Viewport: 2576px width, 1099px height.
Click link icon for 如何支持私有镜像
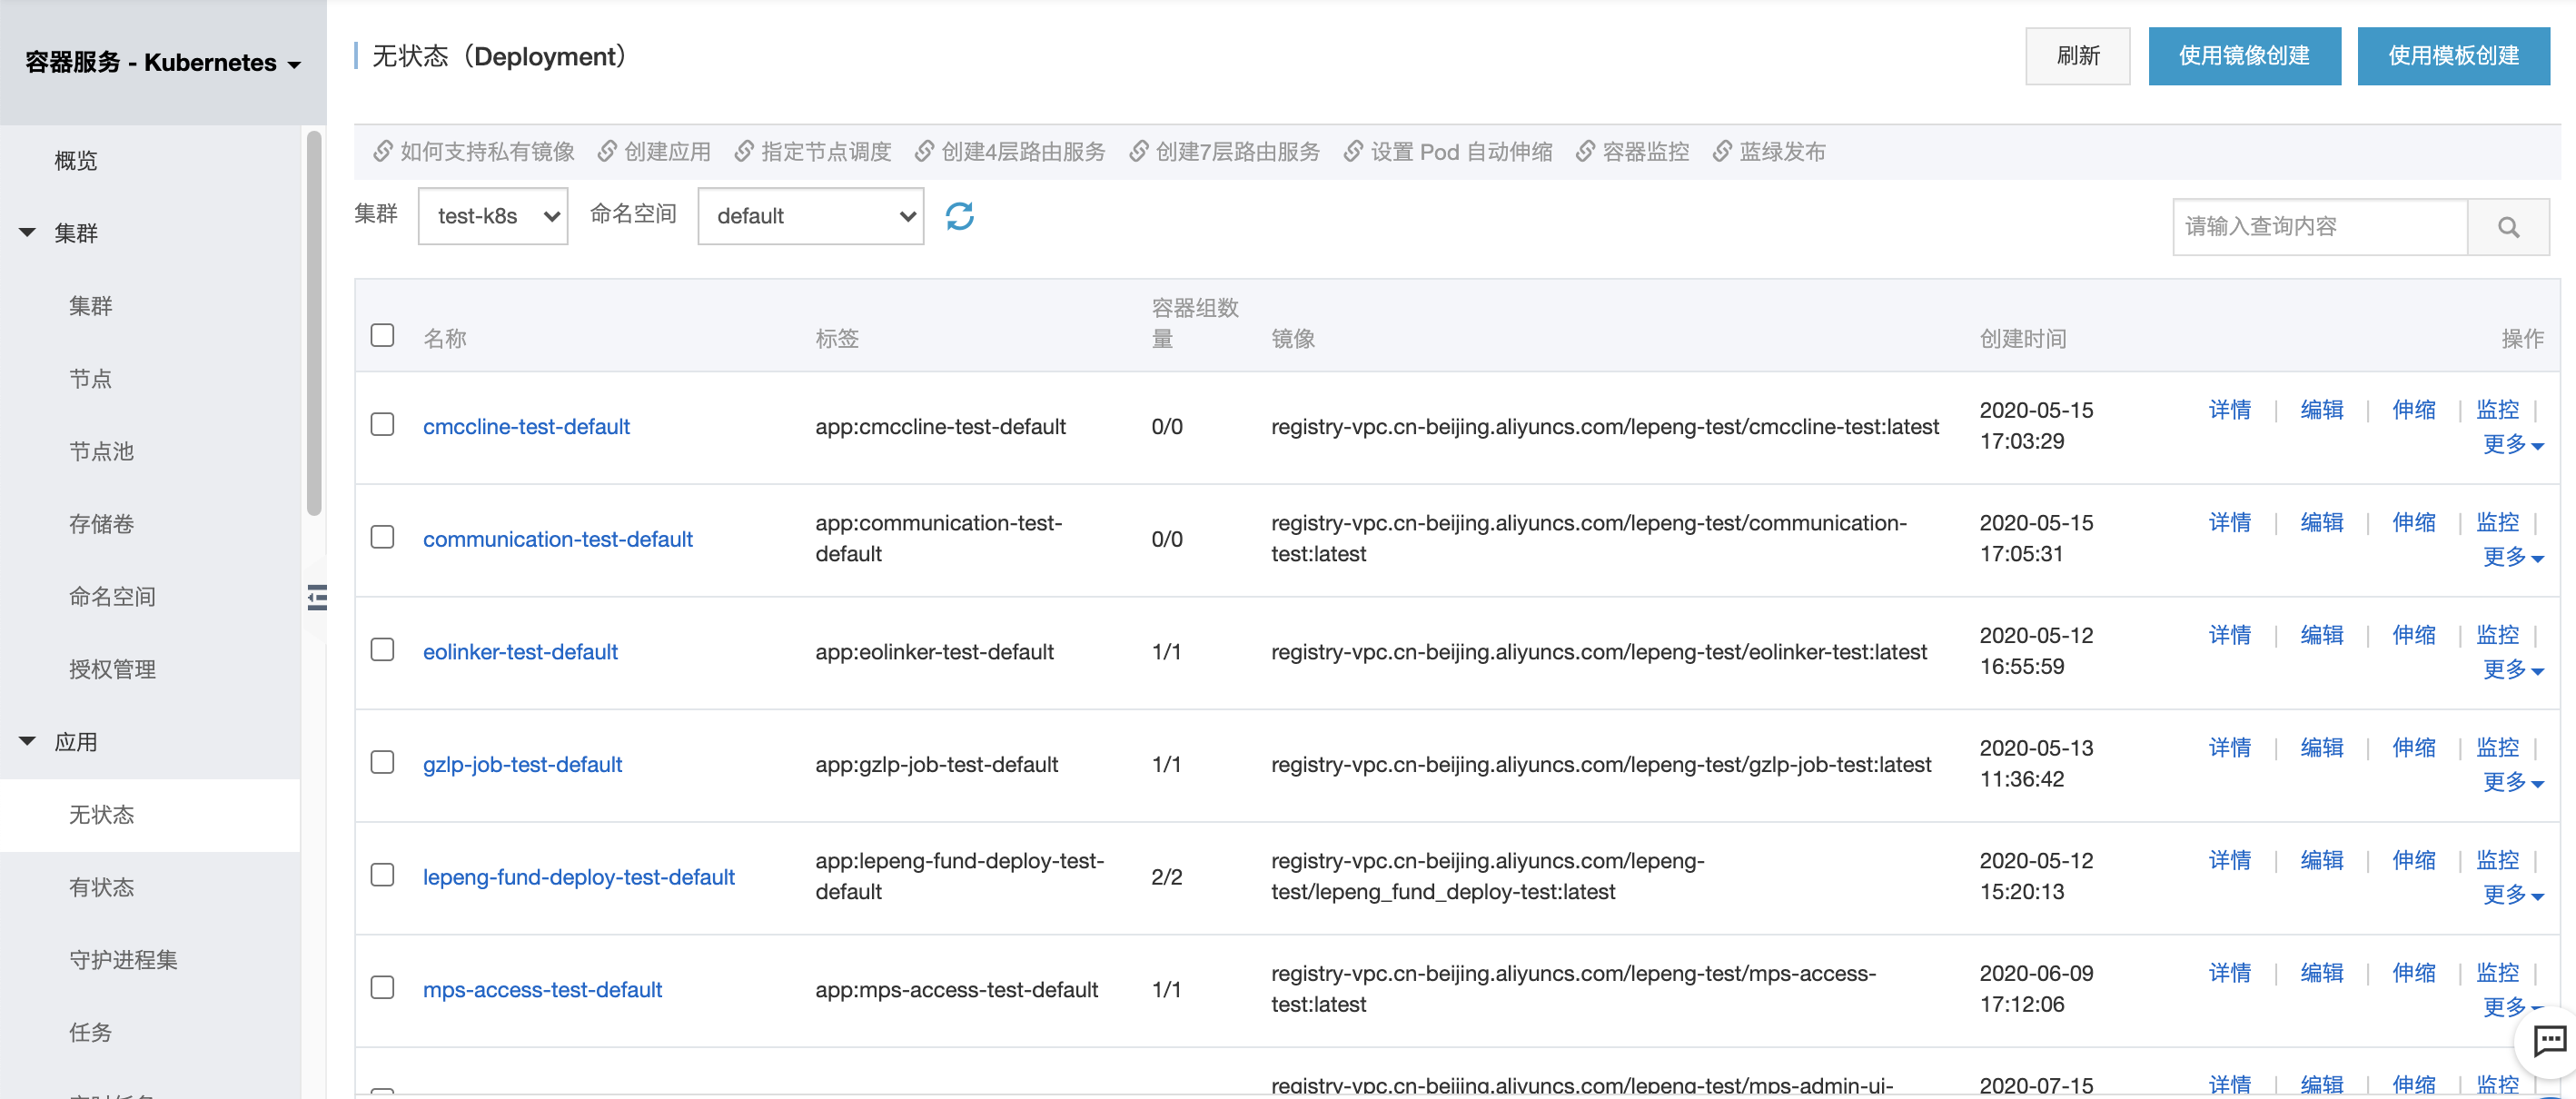[x=382, y=151]
